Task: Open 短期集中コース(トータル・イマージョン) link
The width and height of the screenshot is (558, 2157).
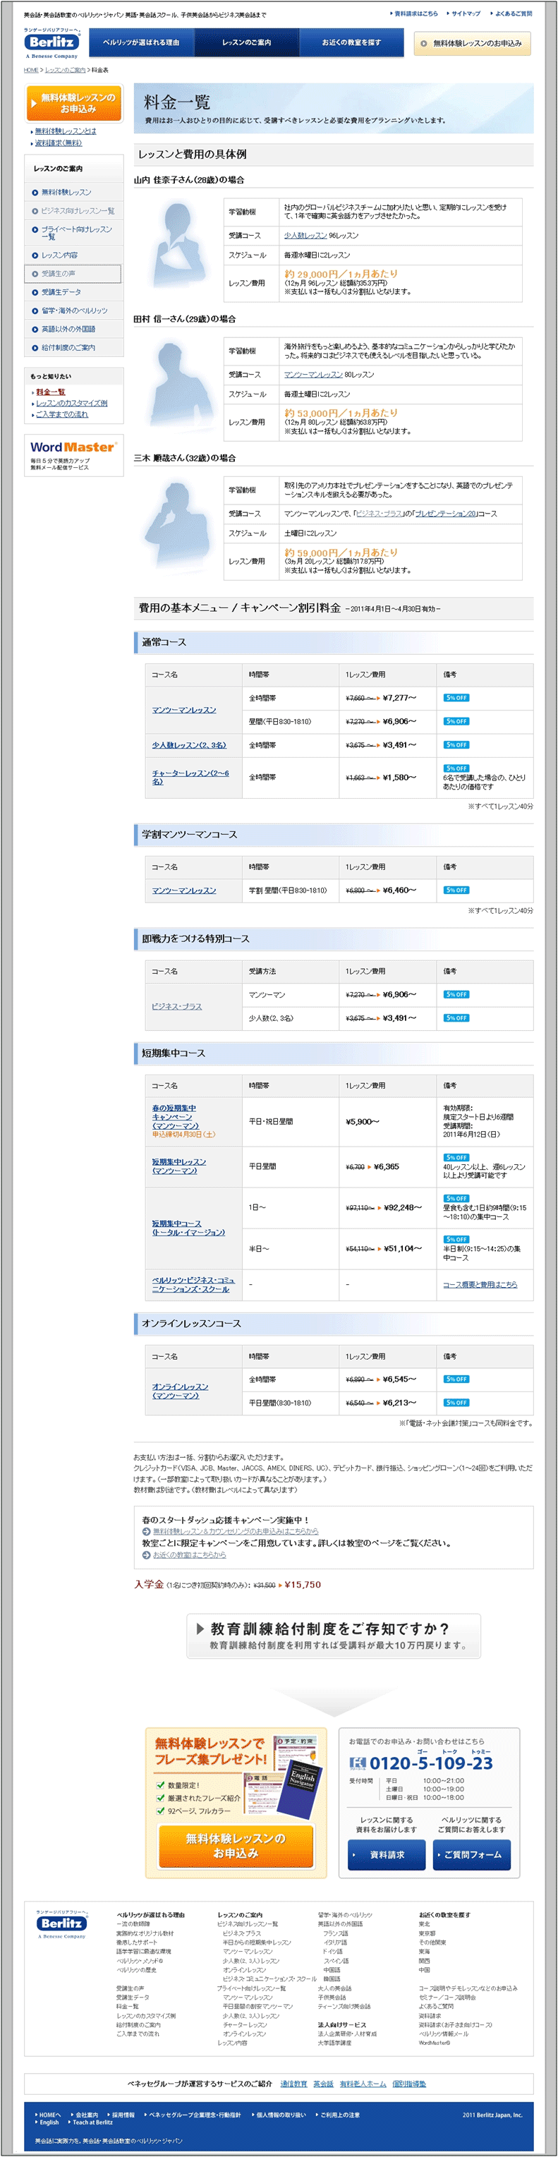Action: point(188,1228)
